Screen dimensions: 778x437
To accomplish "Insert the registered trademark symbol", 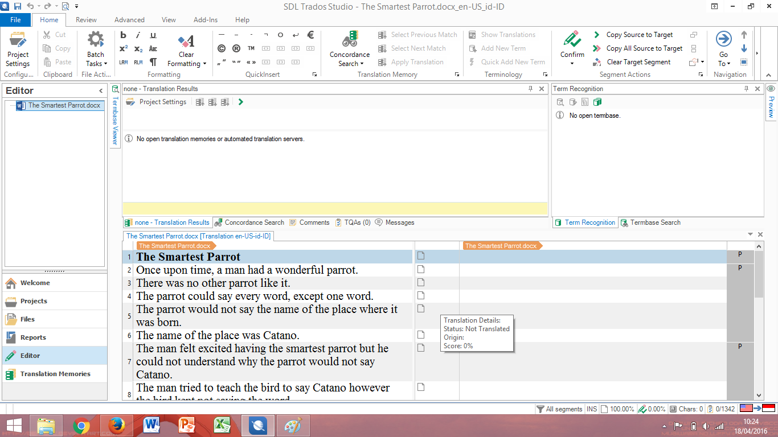I will click(236, 48).
